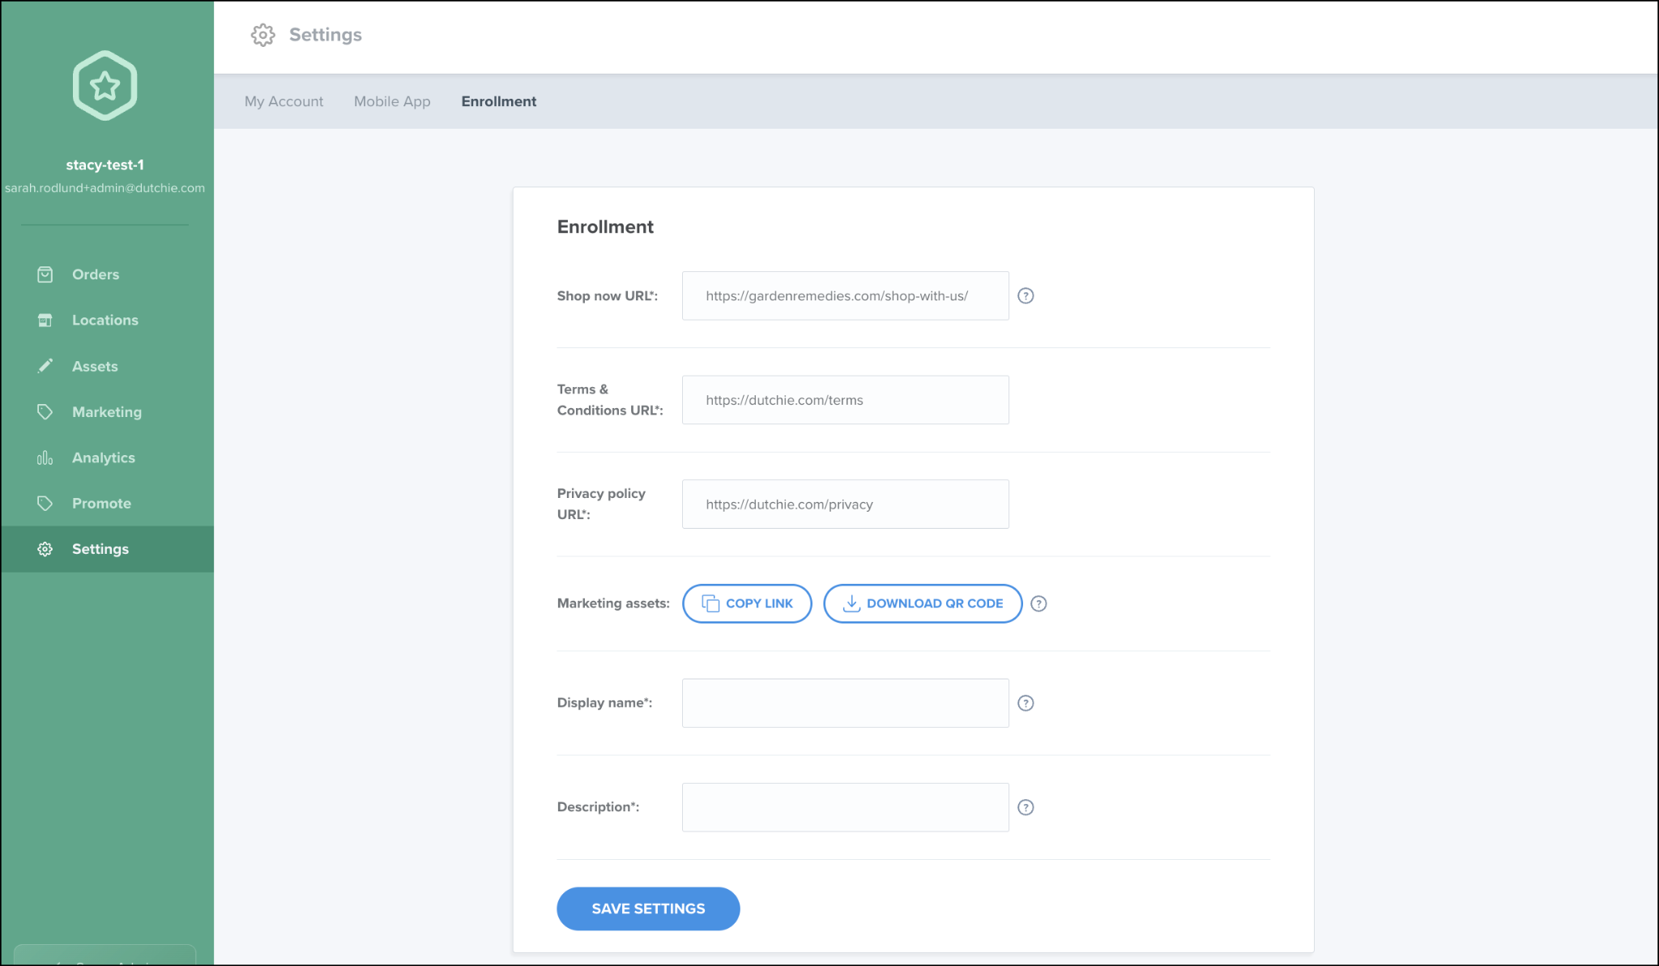Open Marketing section in sidebar
The height and width of the screenshot is (966, 1659).
107,412
